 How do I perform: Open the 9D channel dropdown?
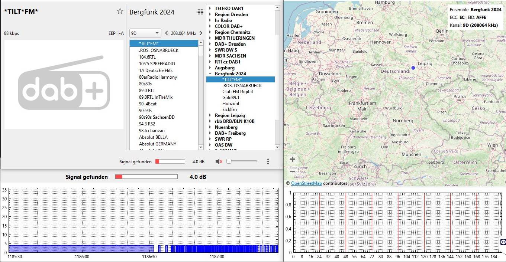click(x=145, y=33)
